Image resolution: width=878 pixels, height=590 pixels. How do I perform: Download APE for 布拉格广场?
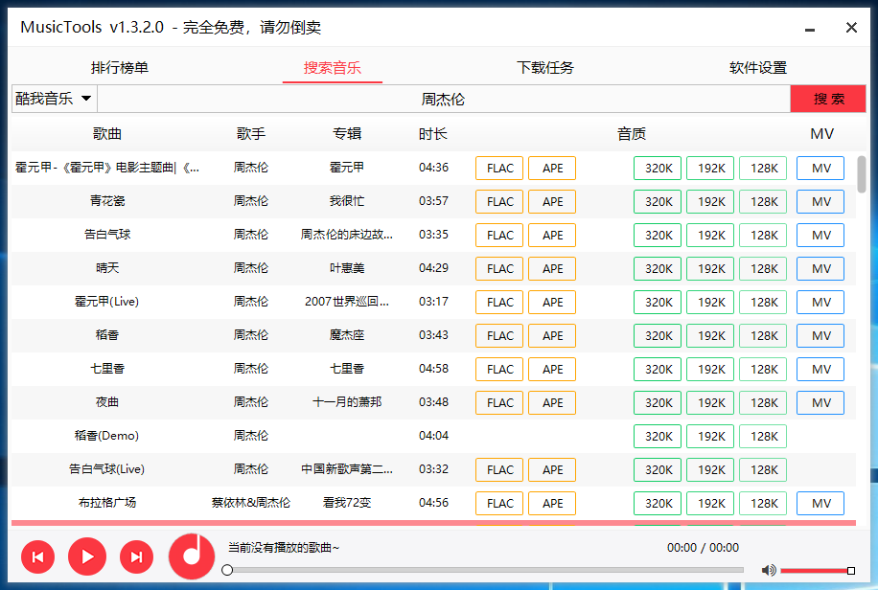pos(552,504)
